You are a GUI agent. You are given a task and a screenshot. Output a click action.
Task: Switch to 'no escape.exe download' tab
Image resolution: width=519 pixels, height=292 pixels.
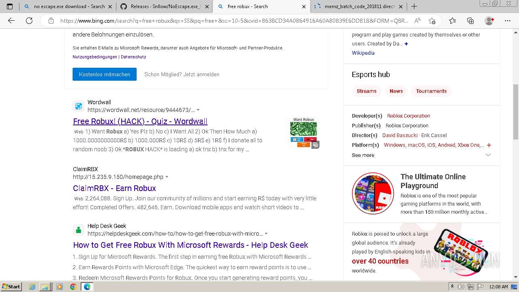click(68, 6)
